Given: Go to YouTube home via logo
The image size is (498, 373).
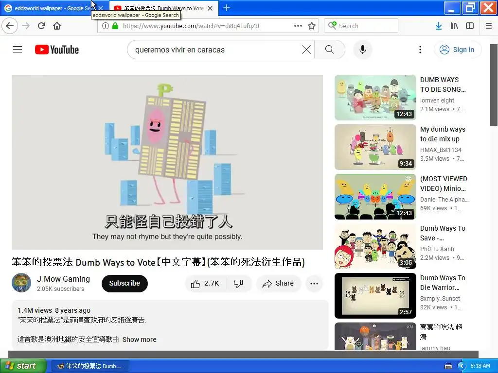Looking at the screenshot, I should (57, 50).
